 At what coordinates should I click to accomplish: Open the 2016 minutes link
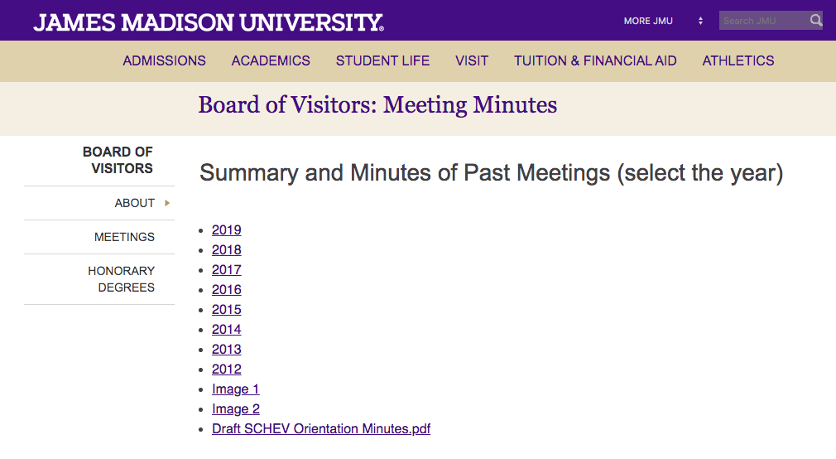(227, 290)
